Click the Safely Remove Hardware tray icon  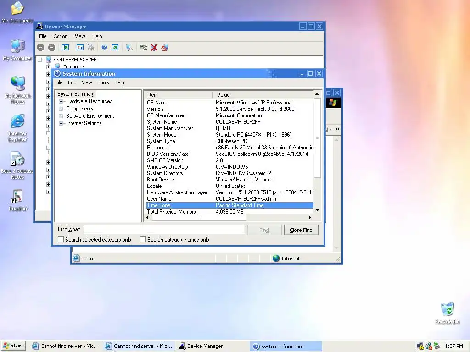click(437, 346)
